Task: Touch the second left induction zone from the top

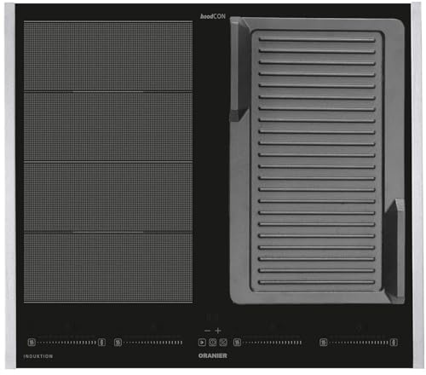Action: coord(108,127)
